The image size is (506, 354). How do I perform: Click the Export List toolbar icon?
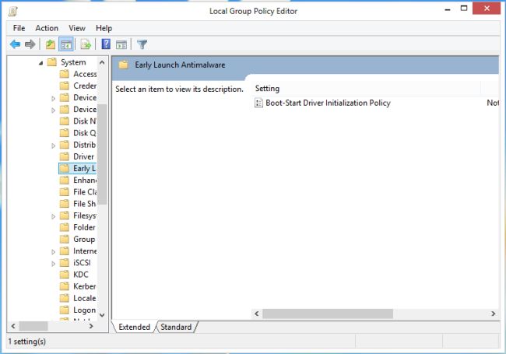(86, 44)
